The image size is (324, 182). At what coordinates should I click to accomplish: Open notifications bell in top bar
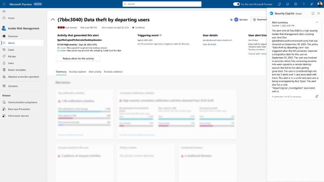(287, 4)
